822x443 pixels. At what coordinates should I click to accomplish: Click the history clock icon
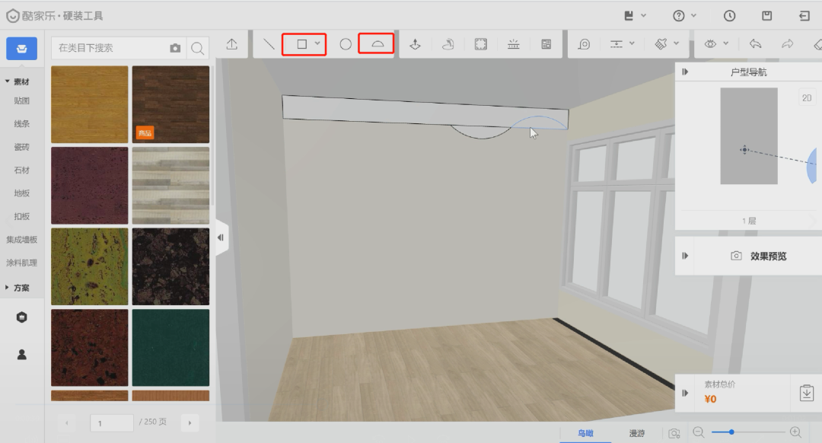(x=730, y=16)
